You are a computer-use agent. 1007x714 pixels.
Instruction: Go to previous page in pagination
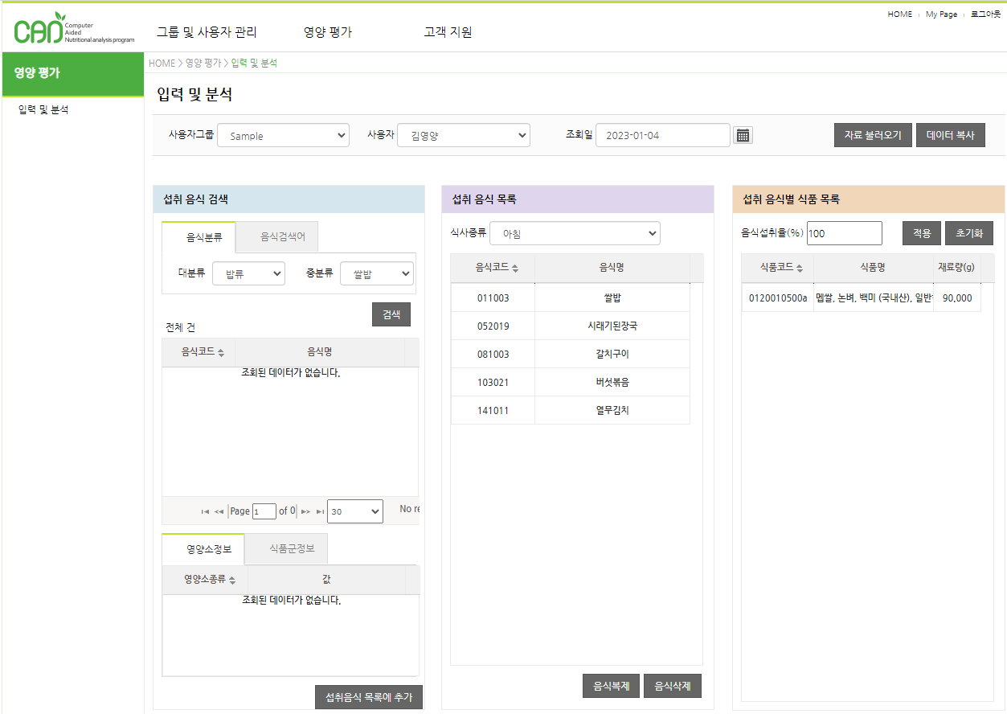coord(219,511)
